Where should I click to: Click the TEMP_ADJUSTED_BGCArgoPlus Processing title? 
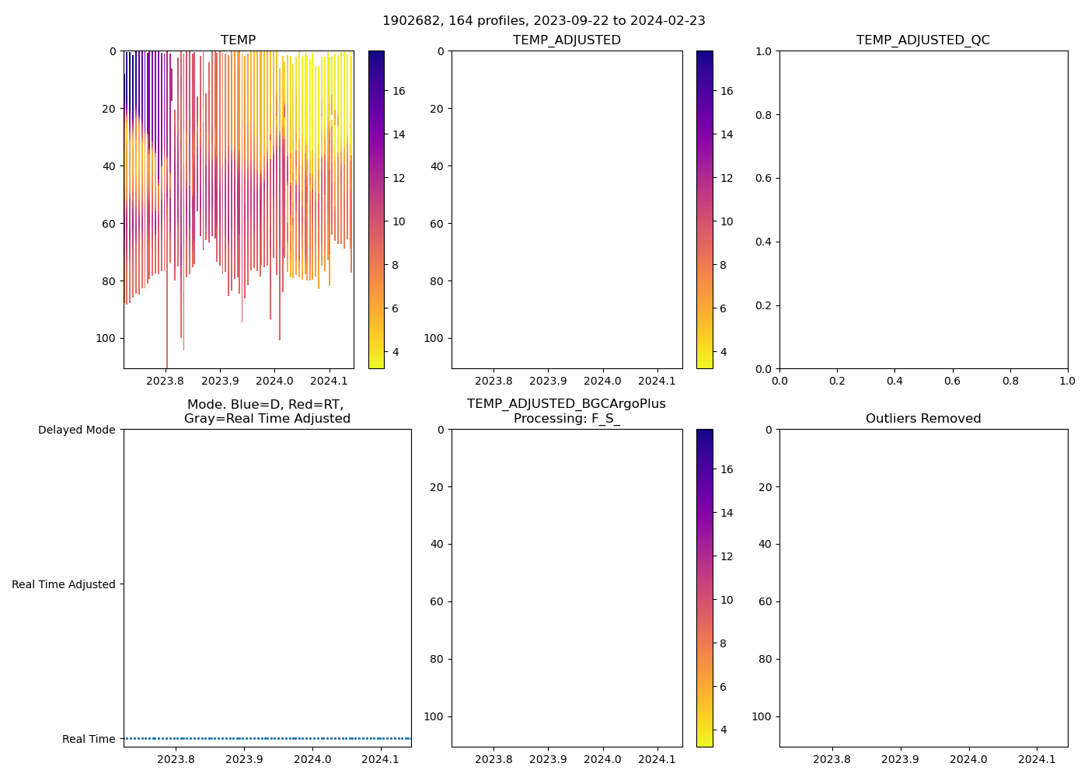click(x=566, y=412)
